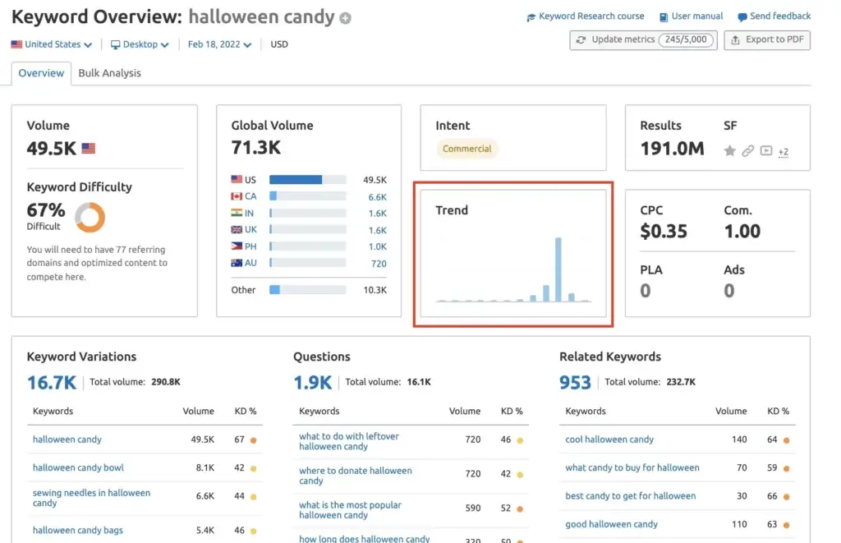Open the Feb 18, 2022 date picker
The width and height of the screenshot is (841, 543).
tap(217, 45)
